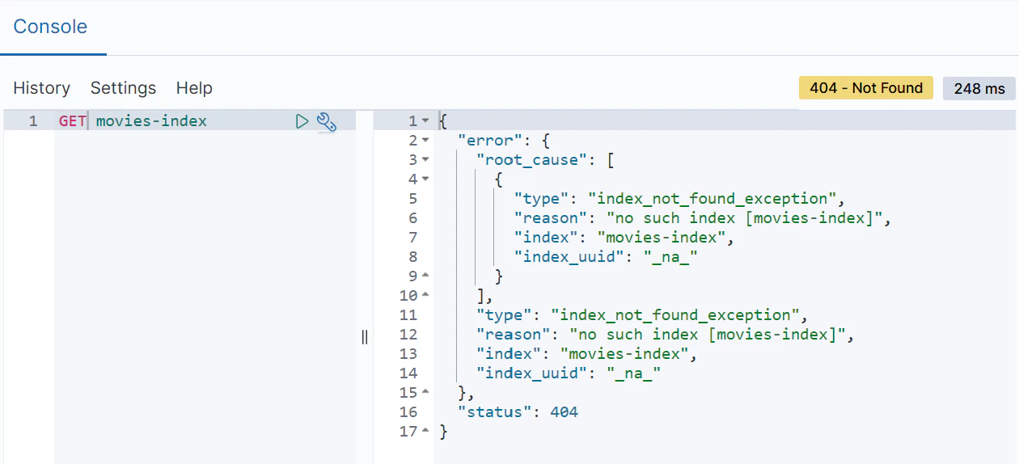This screenshot has width=1019, height=464.
Task: Click the fold marker on line 9
Action: (426, 276)
